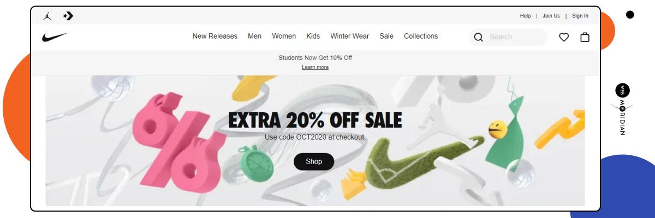Open the Collections menu
This screenshot has height=218, width=655.
point(421,36)
